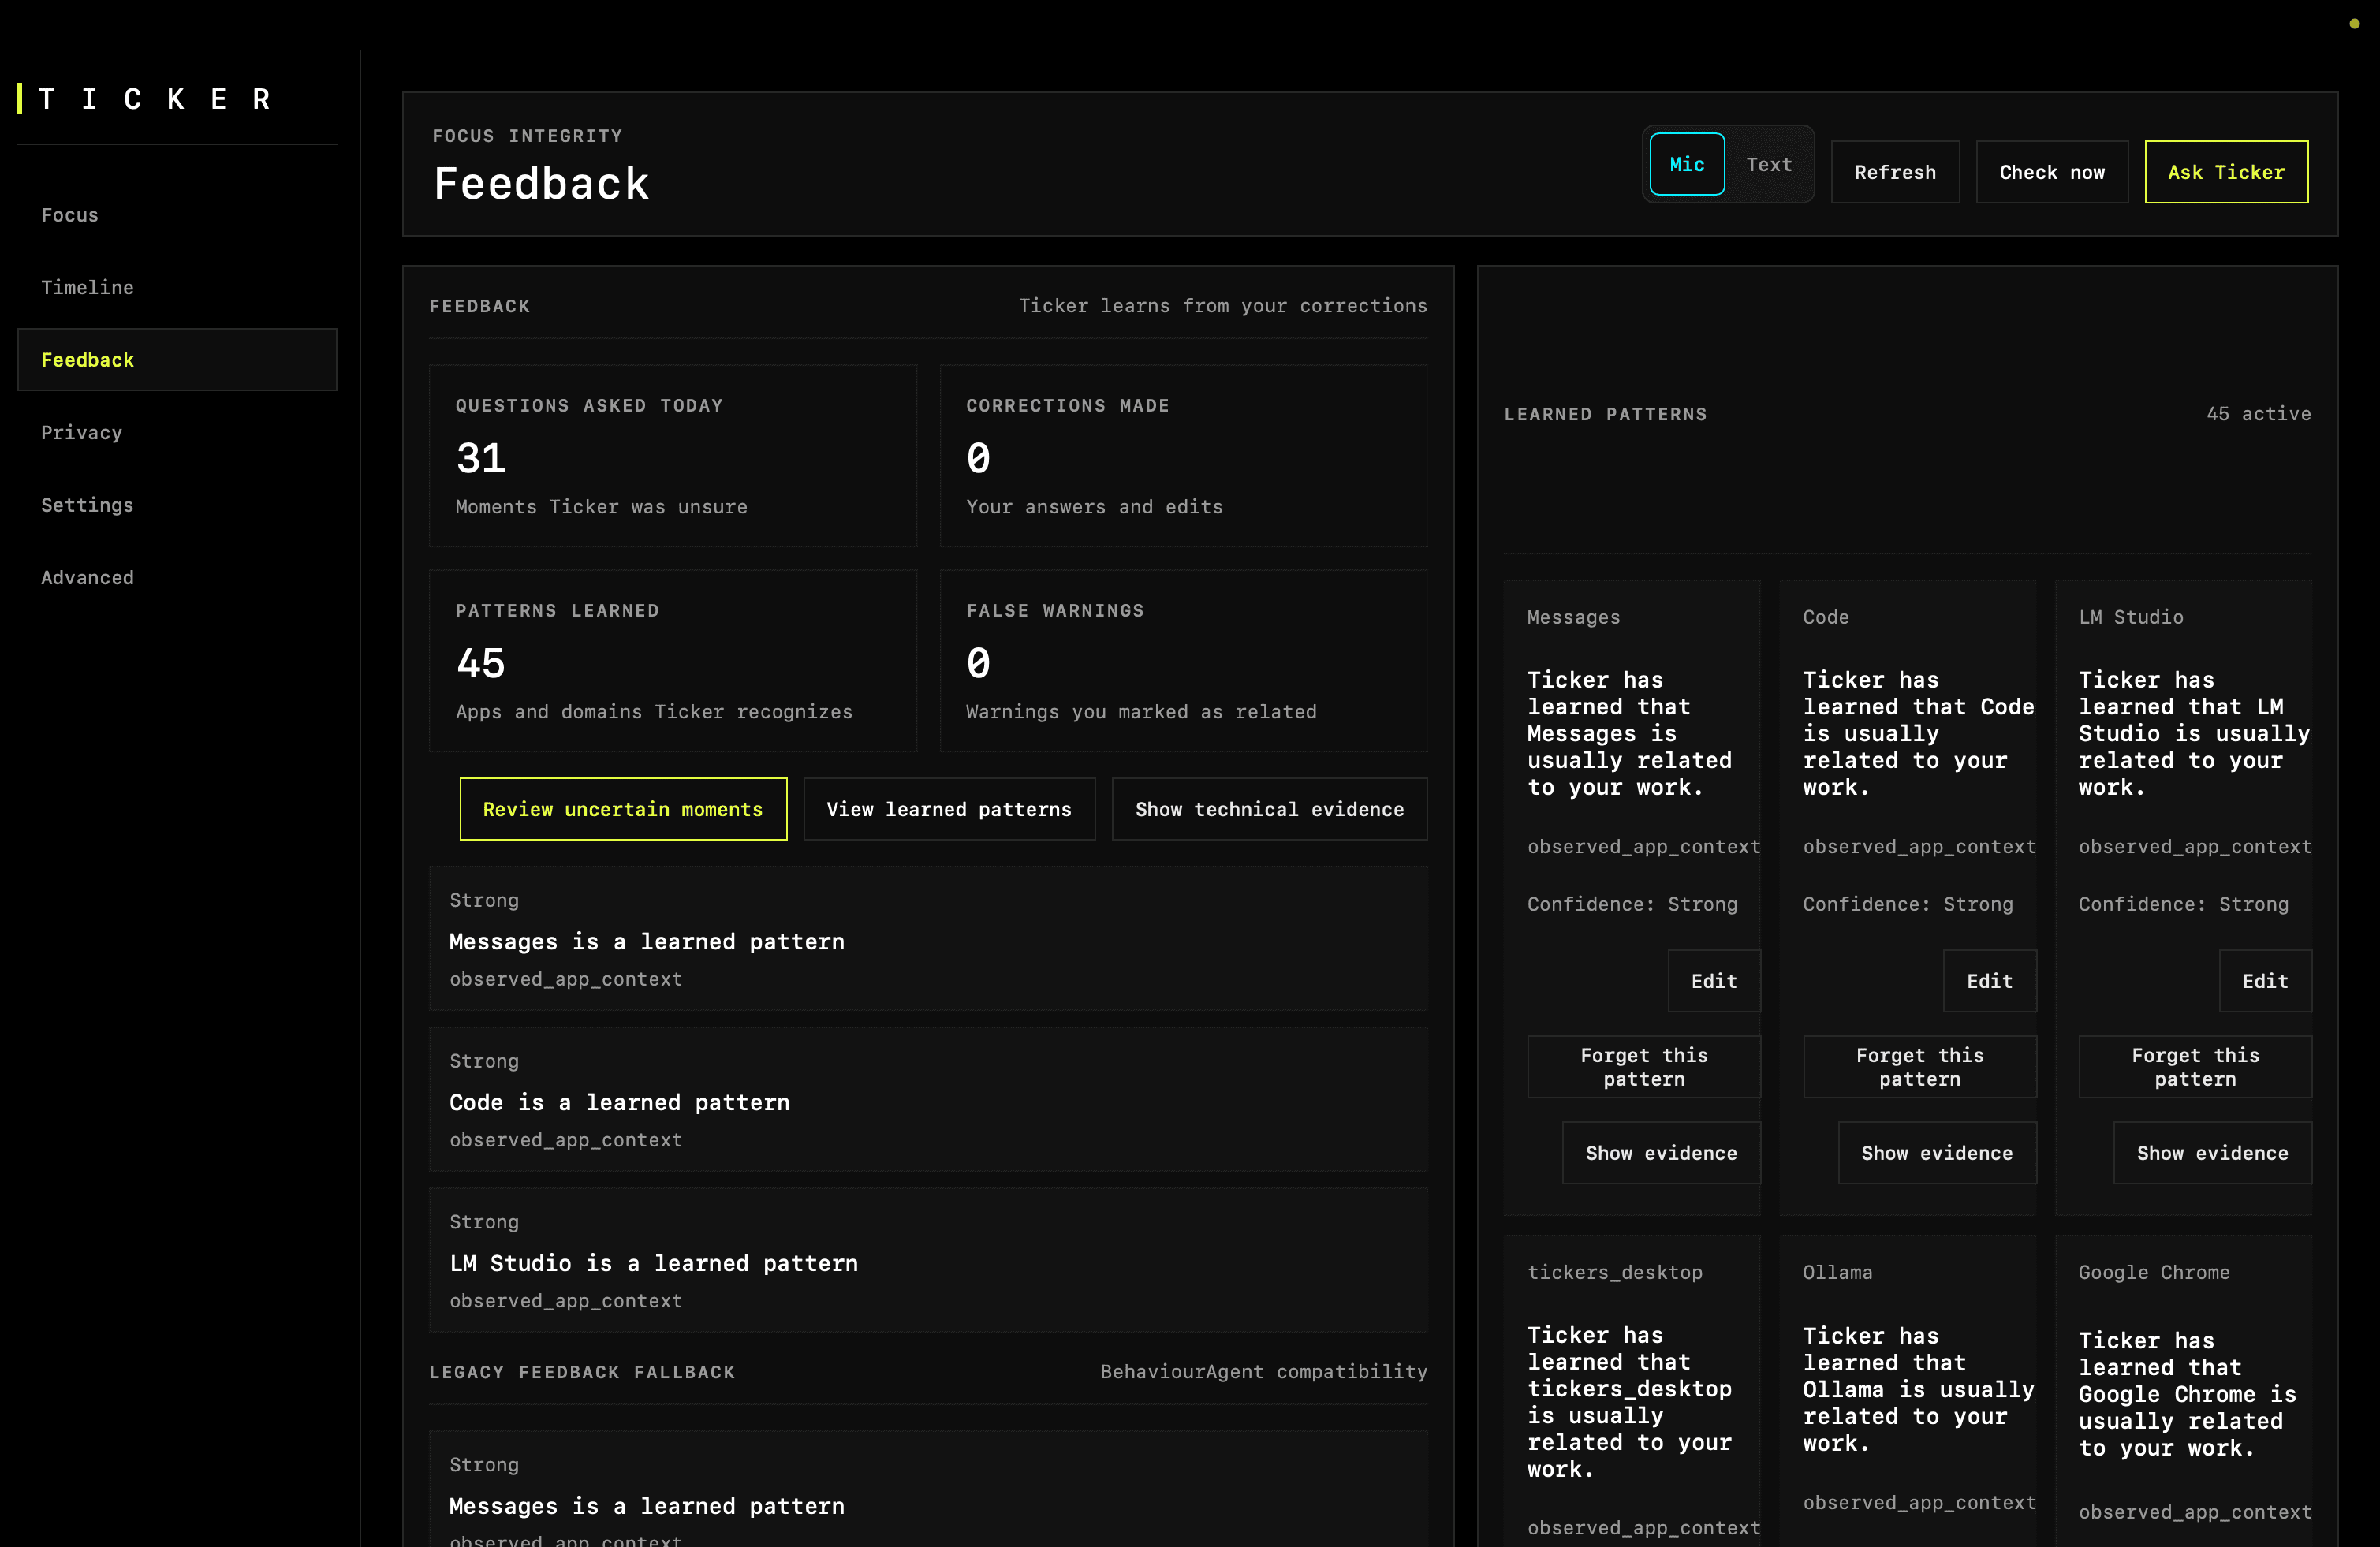Click the Check now button
2380x1547 pixels.
pyautogui.click(x=2051, y=172)
